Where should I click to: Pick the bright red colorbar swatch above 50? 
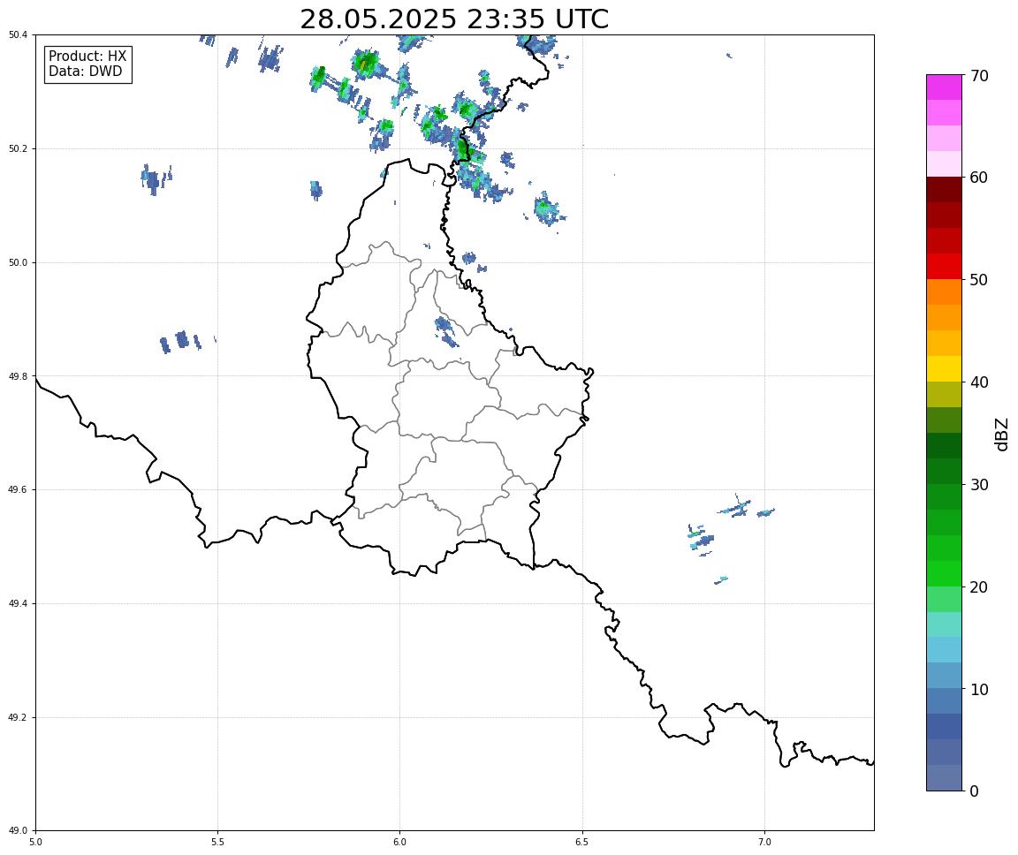[944, 266]
